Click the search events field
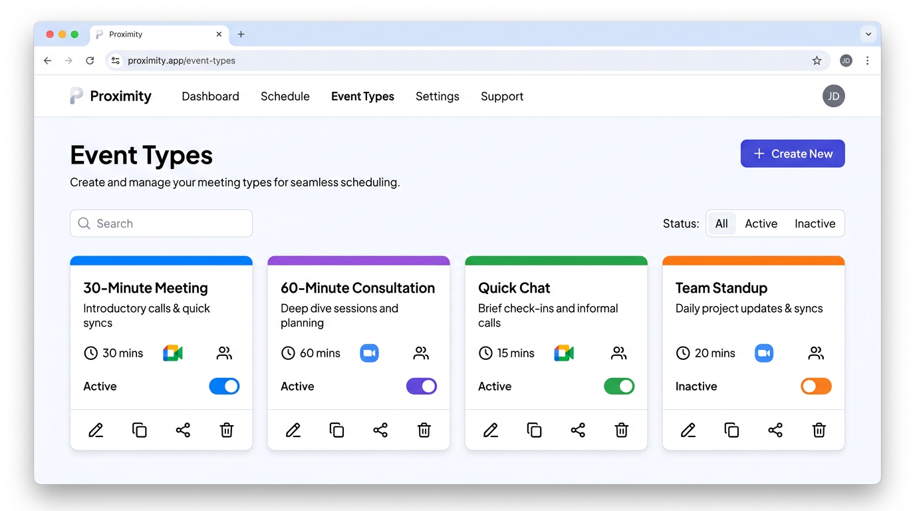Viewport: 915px width, 511px height. [161, 223]
